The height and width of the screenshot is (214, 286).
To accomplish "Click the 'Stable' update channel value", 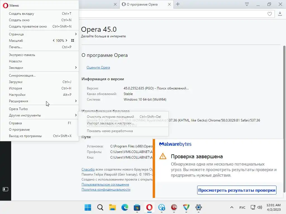I will (128, 94).
